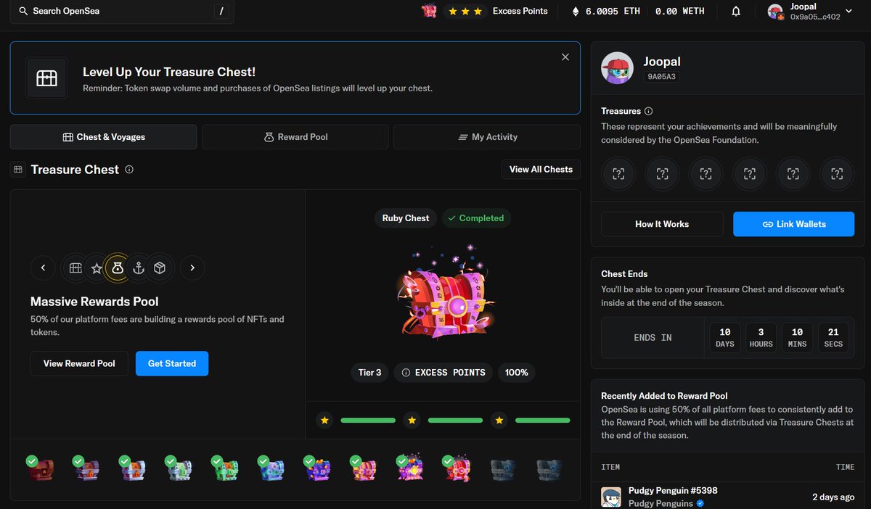Select the ninth, sparkling purple, chest in the row

pos(411,469)
